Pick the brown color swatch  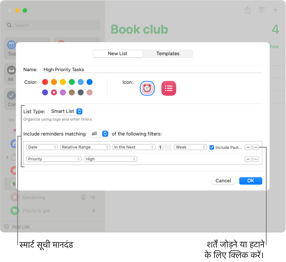[x=72, y=92]
